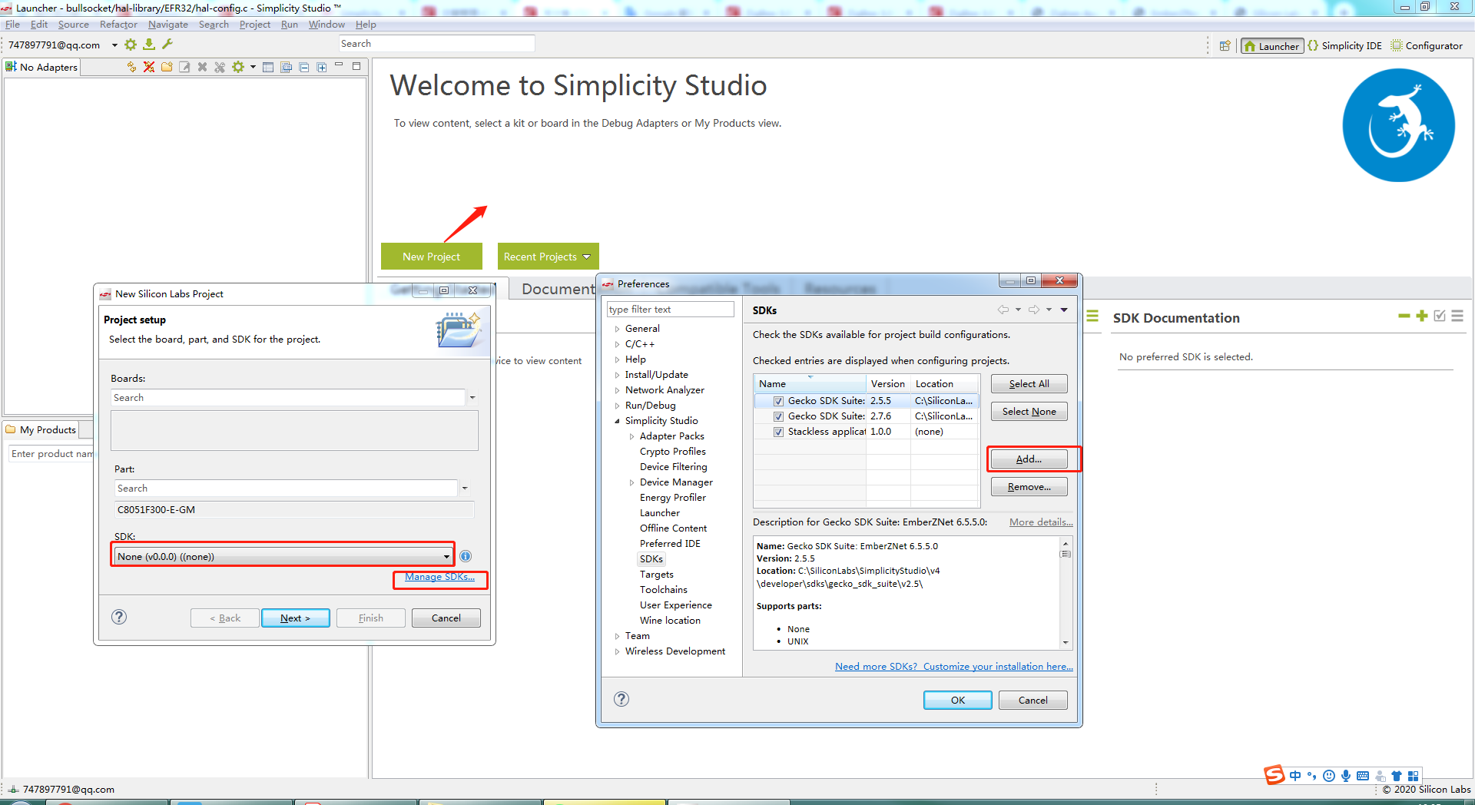Click Add... button in SDKs preferences
This screenshot has height=805, width=1475.
1029,459
